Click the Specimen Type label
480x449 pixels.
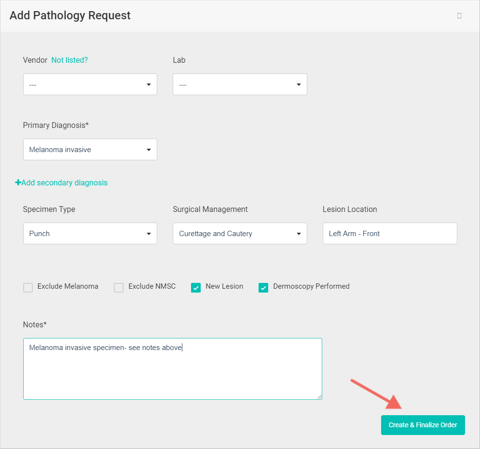[49, 210]
